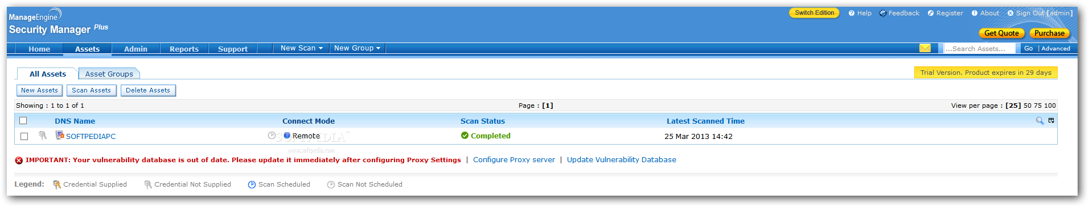Click the Get Quote button
Image resolution: width=1089 pixels, height=207 pixels.
pyautogui.click(x=1001, y=33)
